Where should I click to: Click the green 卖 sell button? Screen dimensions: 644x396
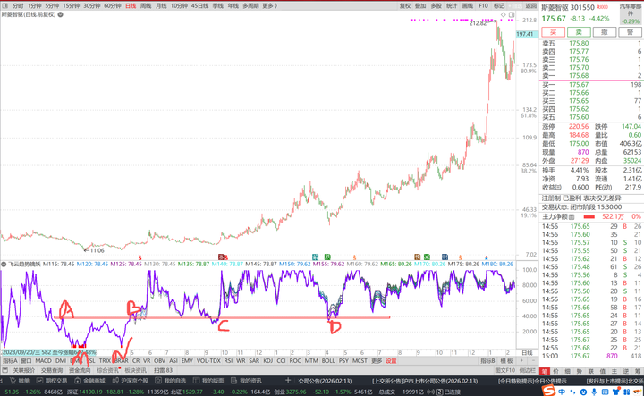[x=579, y=32]
